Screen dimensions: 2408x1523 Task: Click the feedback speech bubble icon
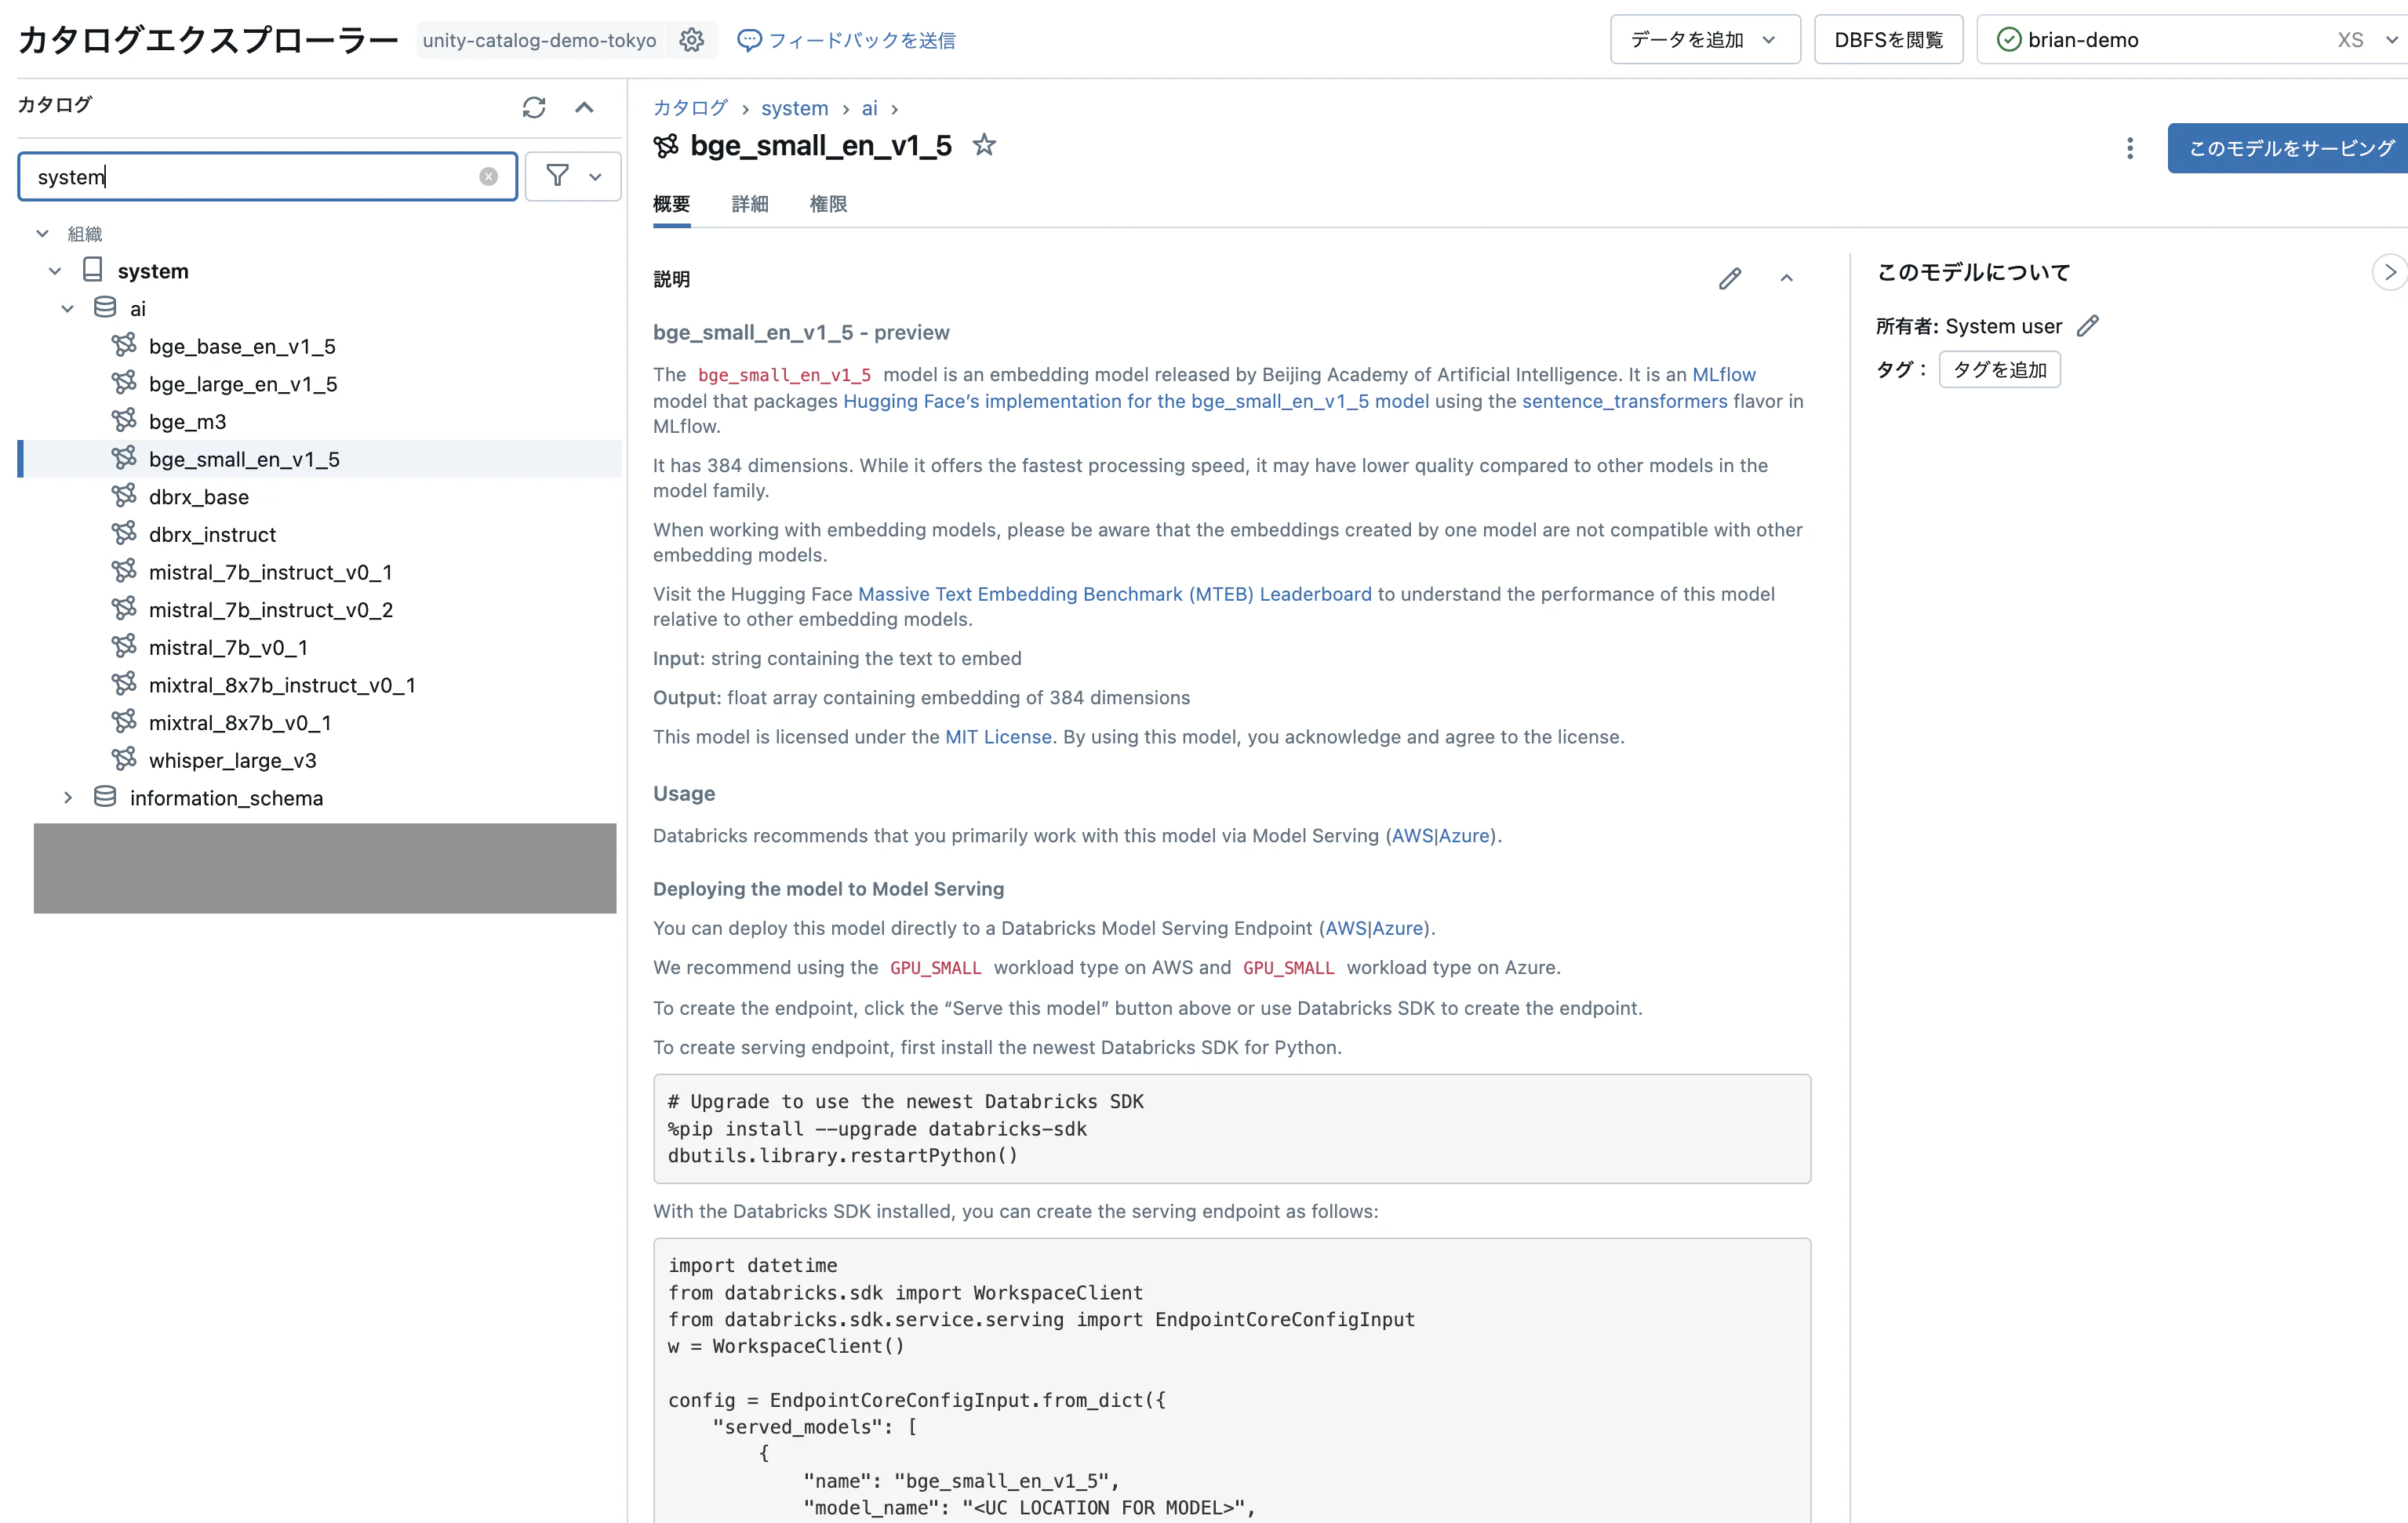(x=749, y=40)
